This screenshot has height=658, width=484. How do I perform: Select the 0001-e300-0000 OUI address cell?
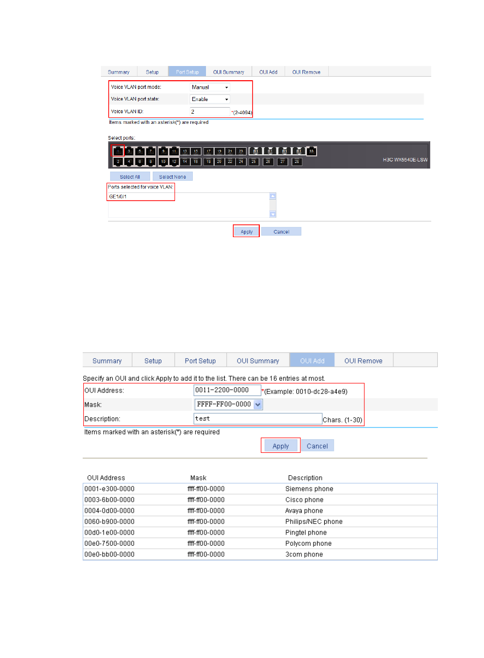(110, 489)
